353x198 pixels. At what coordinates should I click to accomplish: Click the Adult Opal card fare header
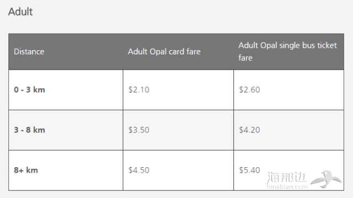click(164, 52)
